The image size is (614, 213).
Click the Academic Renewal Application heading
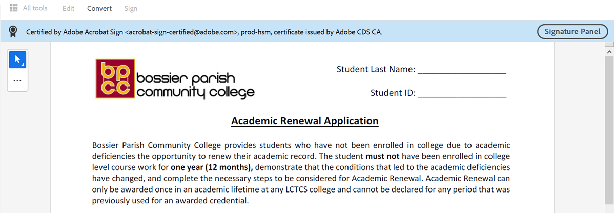click(x=304, y=121)
